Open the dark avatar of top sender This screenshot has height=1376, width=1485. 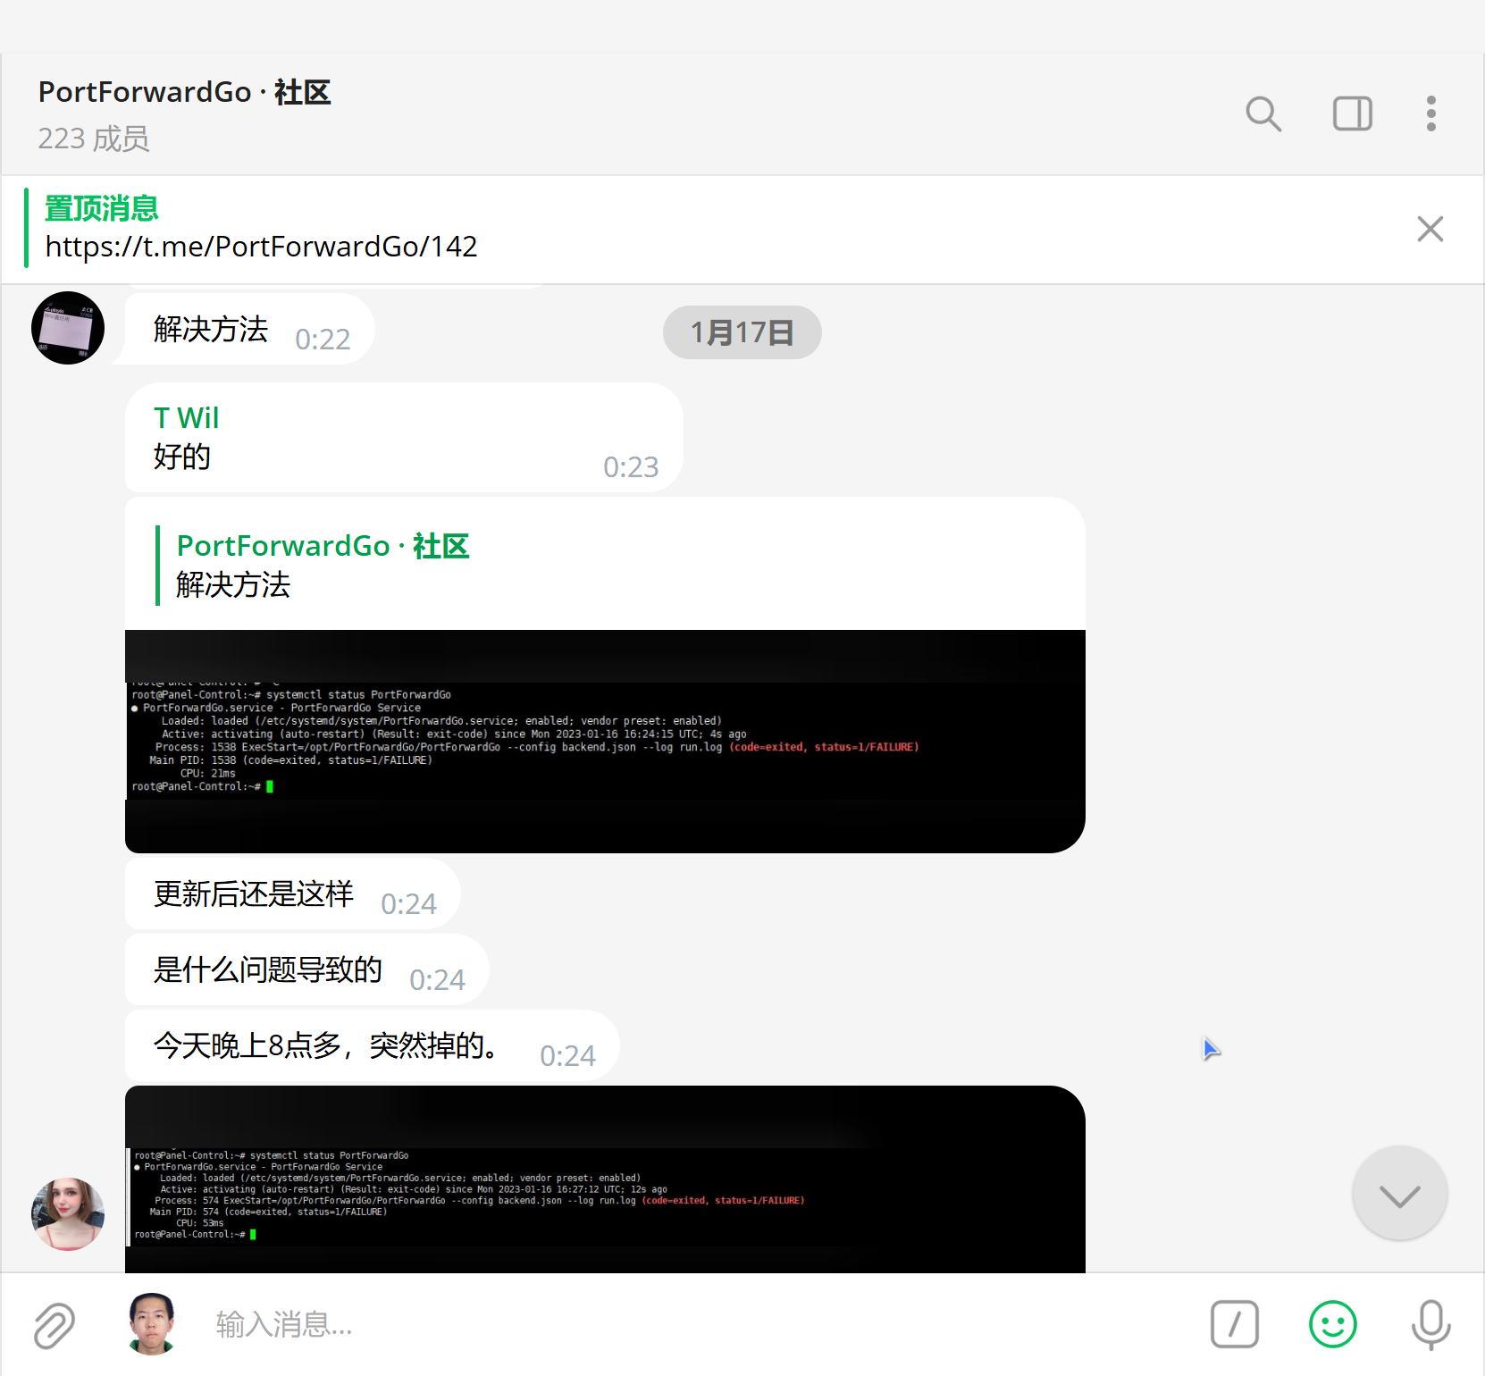[68, 328]
